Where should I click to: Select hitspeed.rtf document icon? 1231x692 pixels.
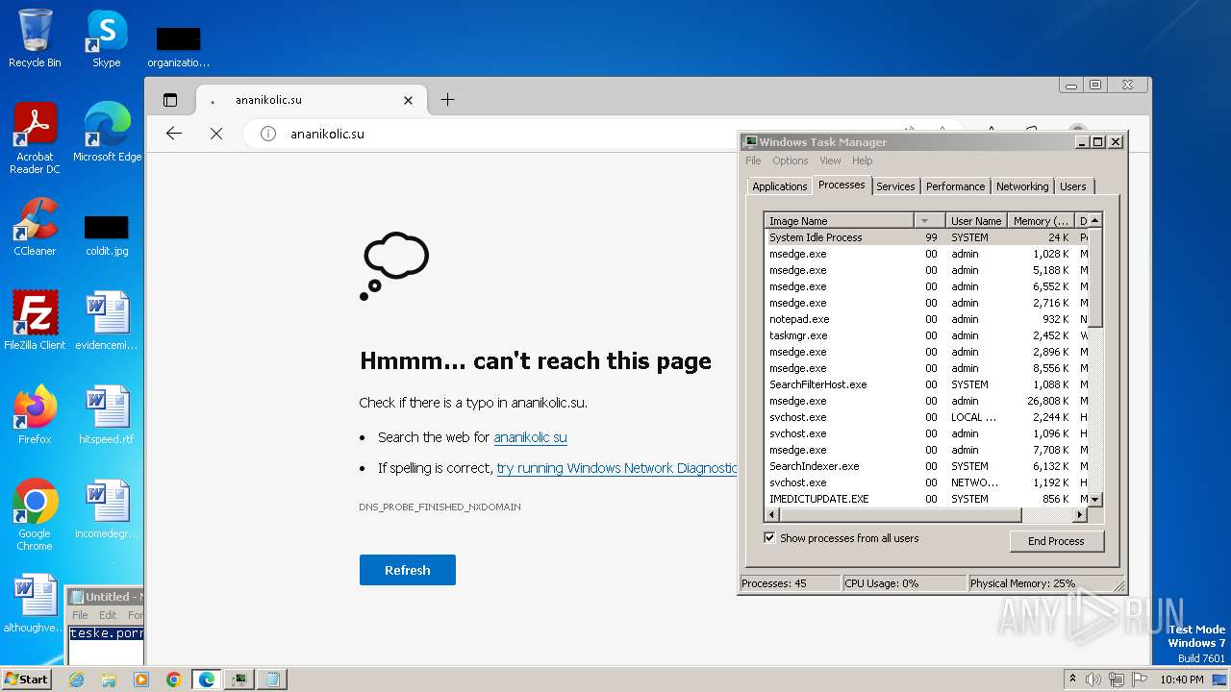(x=106, y=415)
